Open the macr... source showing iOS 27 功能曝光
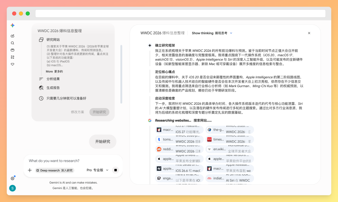The width and height of the screenshot is (338, 202). pos(179,130)
